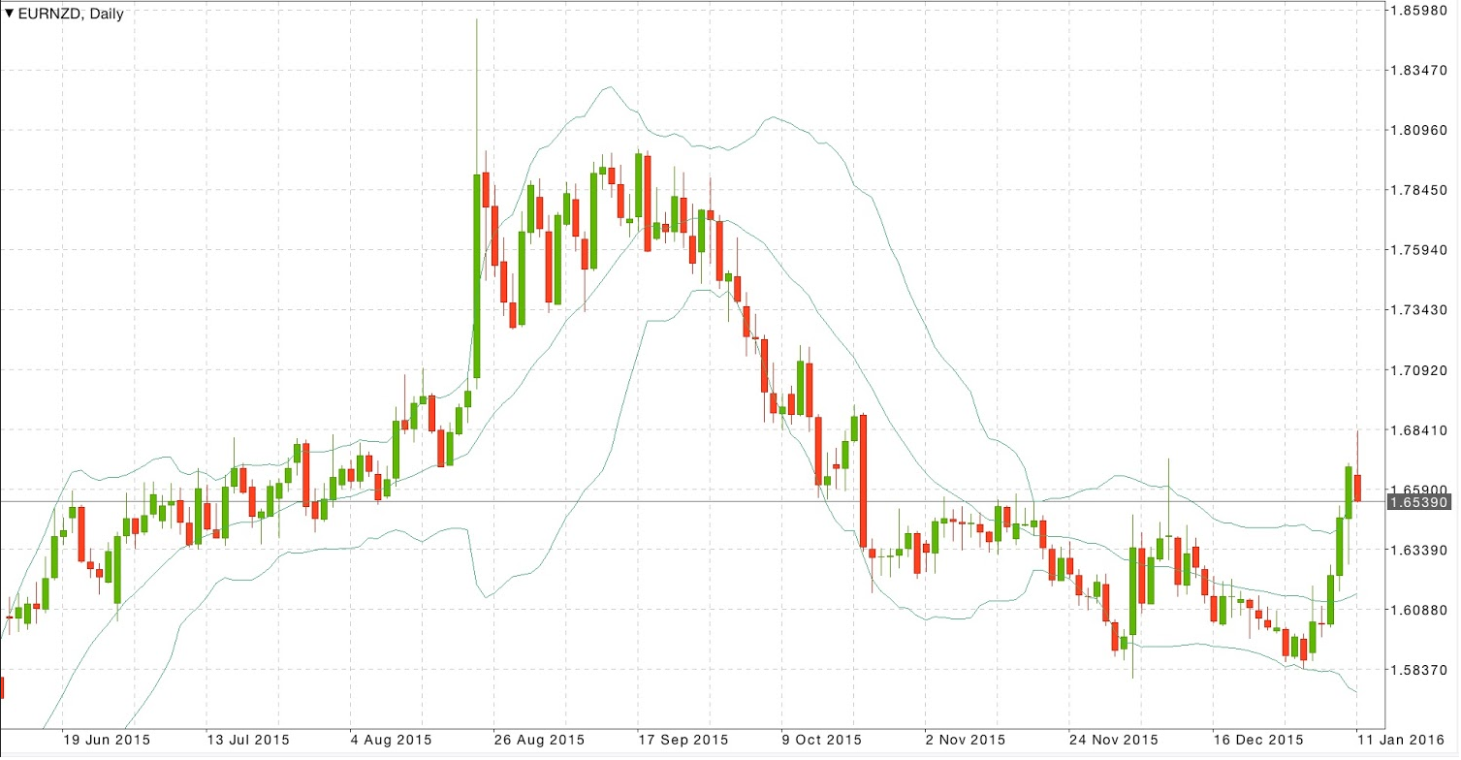Click the 13 Jul 2015 date label
Screen dimensions: 1461x760
point(250,740)
